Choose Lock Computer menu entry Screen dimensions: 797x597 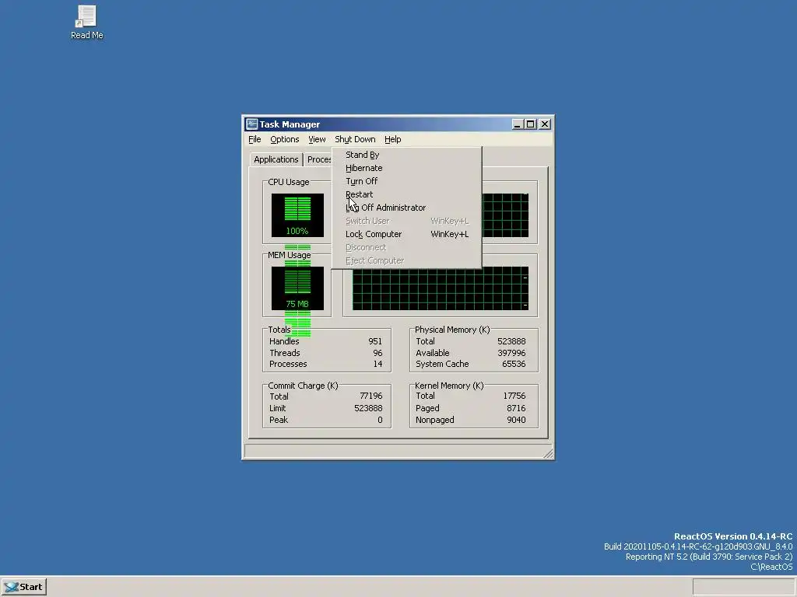(x=406, y=234)
